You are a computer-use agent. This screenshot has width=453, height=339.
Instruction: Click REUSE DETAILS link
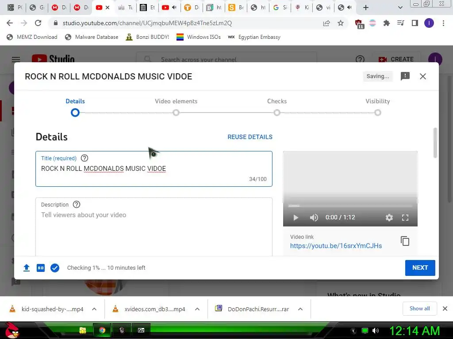pyautogui.click(x=250, y=137)
